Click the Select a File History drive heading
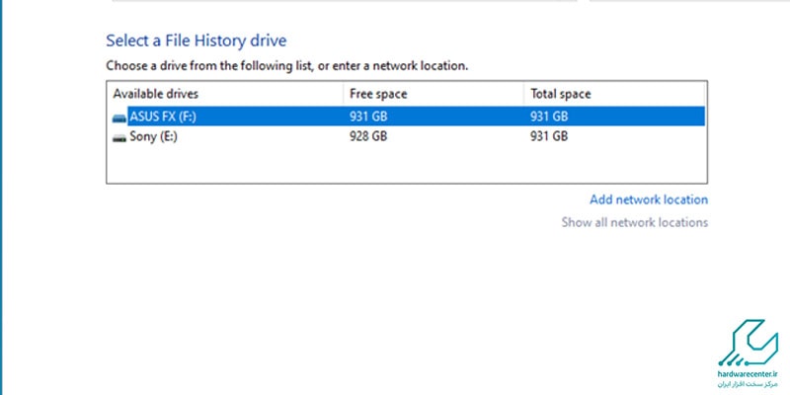 coord(196,40)
